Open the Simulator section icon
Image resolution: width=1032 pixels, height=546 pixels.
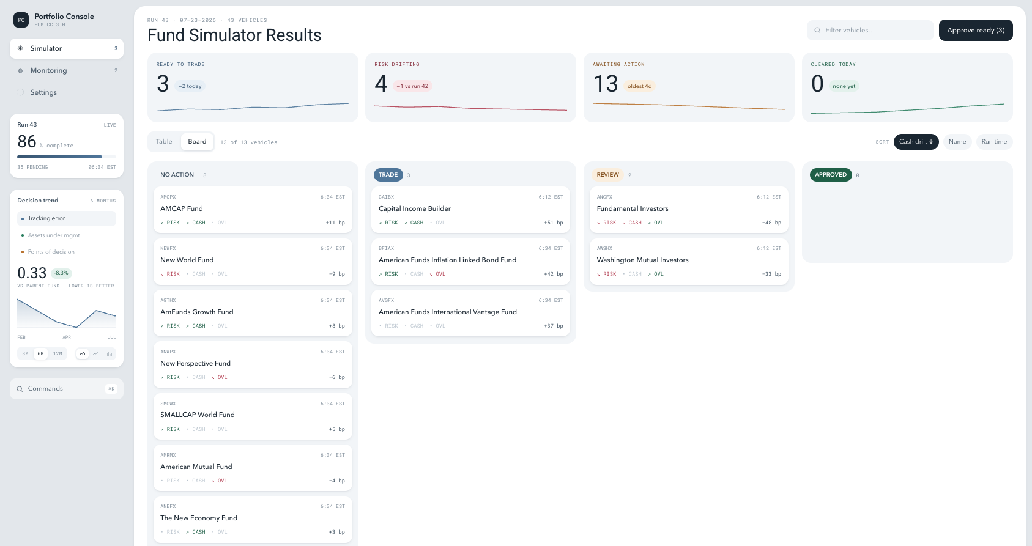(x=20, y=48)
